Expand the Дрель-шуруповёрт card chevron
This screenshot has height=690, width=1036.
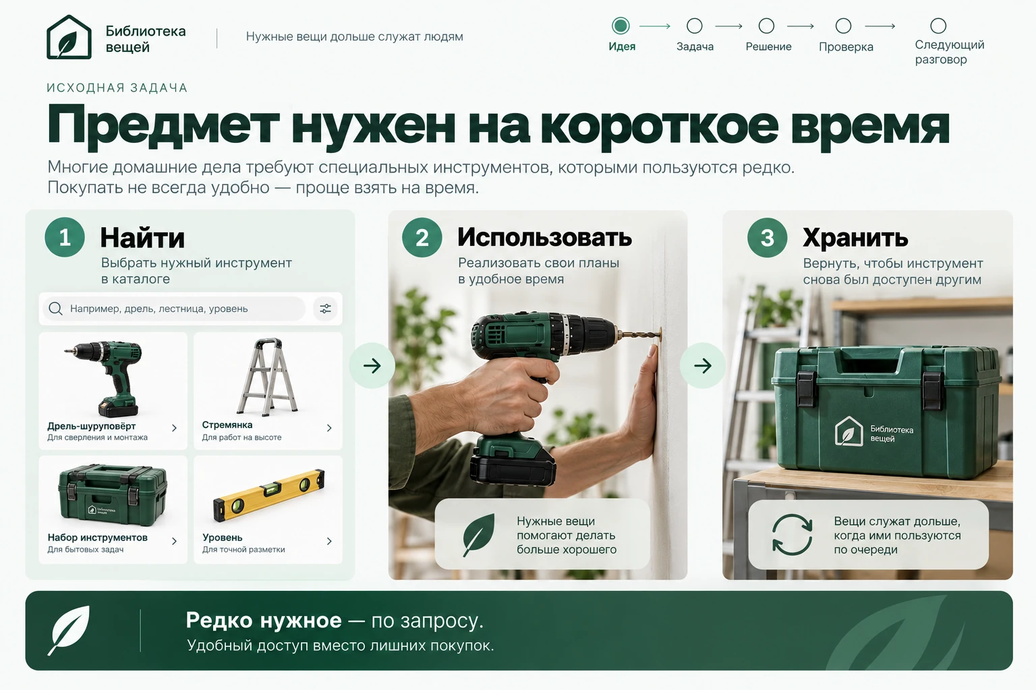coord(174,428)
